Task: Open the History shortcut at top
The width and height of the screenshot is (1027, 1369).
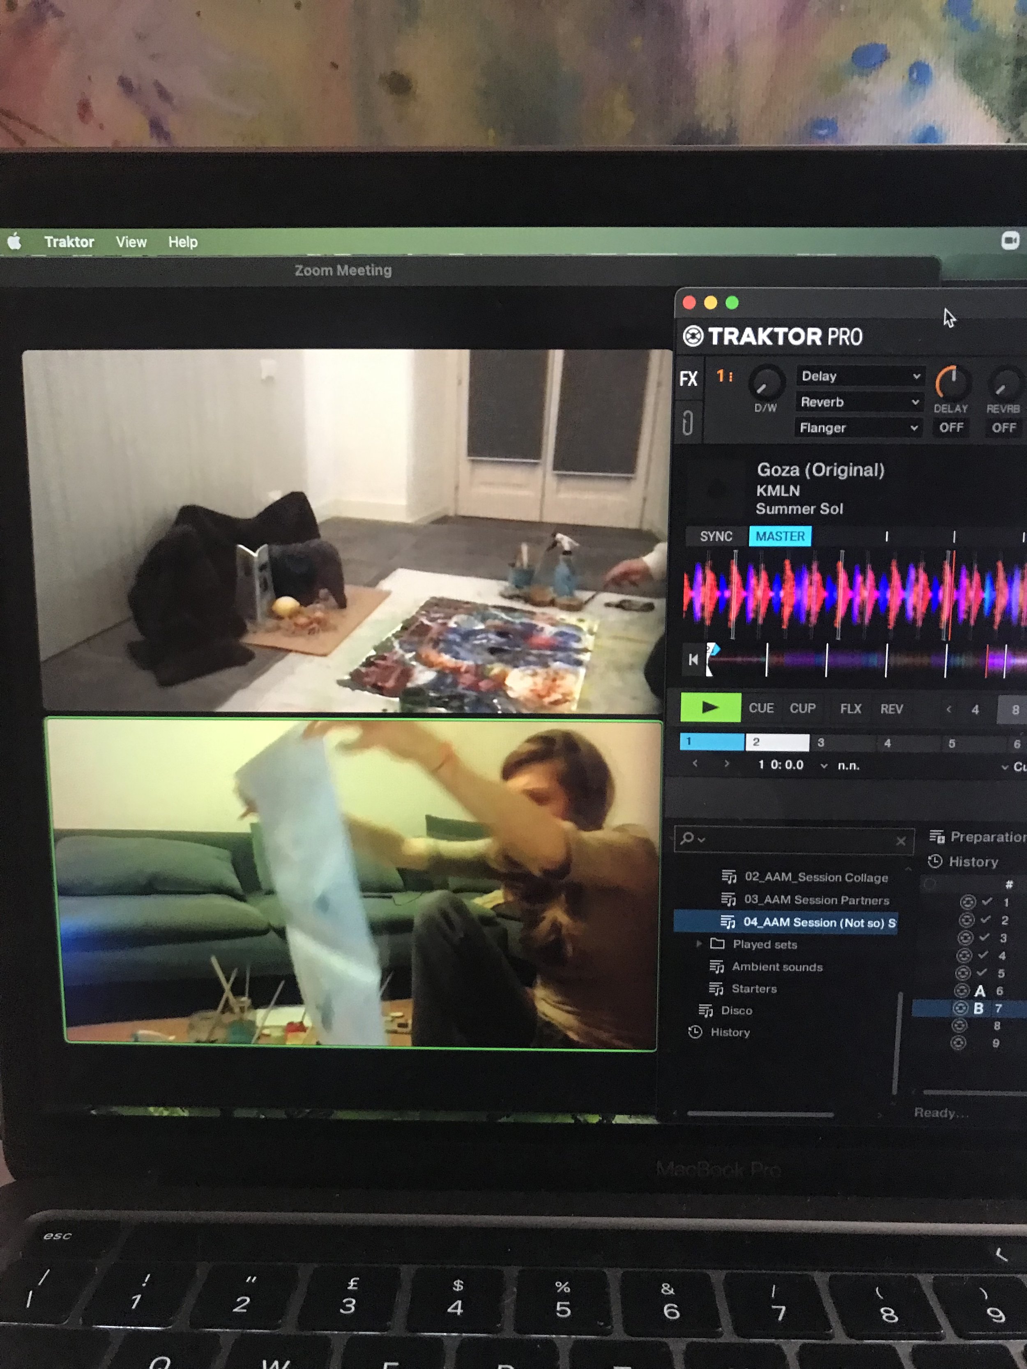Action: pos(963,861)
